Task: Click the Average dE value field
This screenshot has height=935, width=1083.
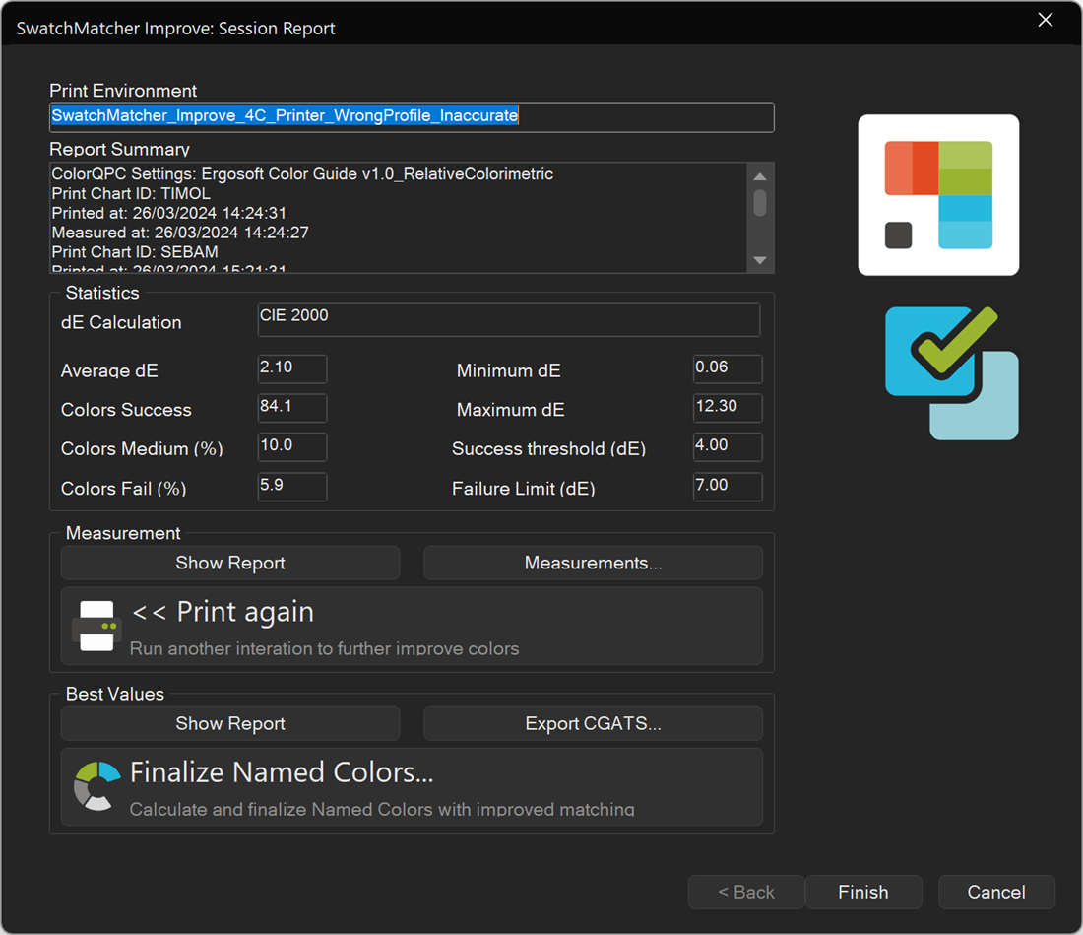Action: (x=292, y=369)
